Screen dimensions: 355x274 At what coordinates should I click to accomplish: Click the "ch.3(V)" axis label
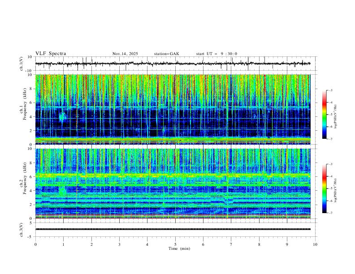[22, 230]
